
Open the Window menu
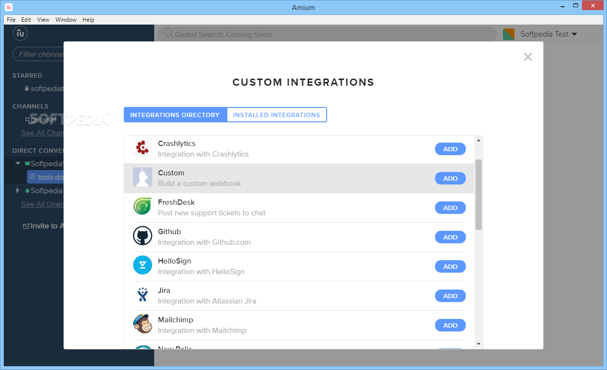pos(66,20)
